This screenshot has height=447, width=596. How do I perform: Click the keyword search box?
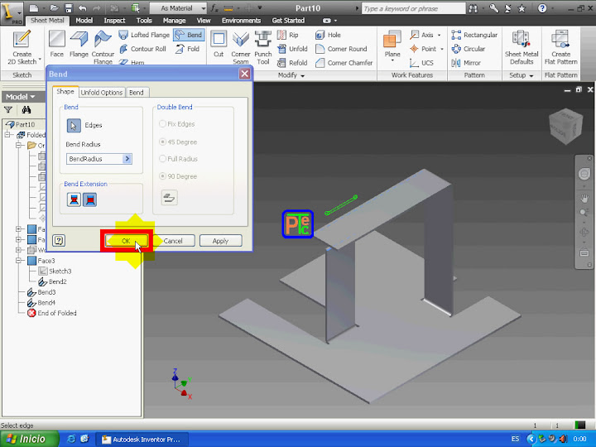pyautogui.click(x=413, y=8)
